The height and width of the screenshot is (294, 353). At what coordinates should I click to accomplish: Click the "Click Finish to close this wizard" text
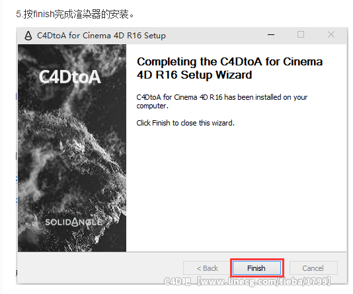[185, 123]
